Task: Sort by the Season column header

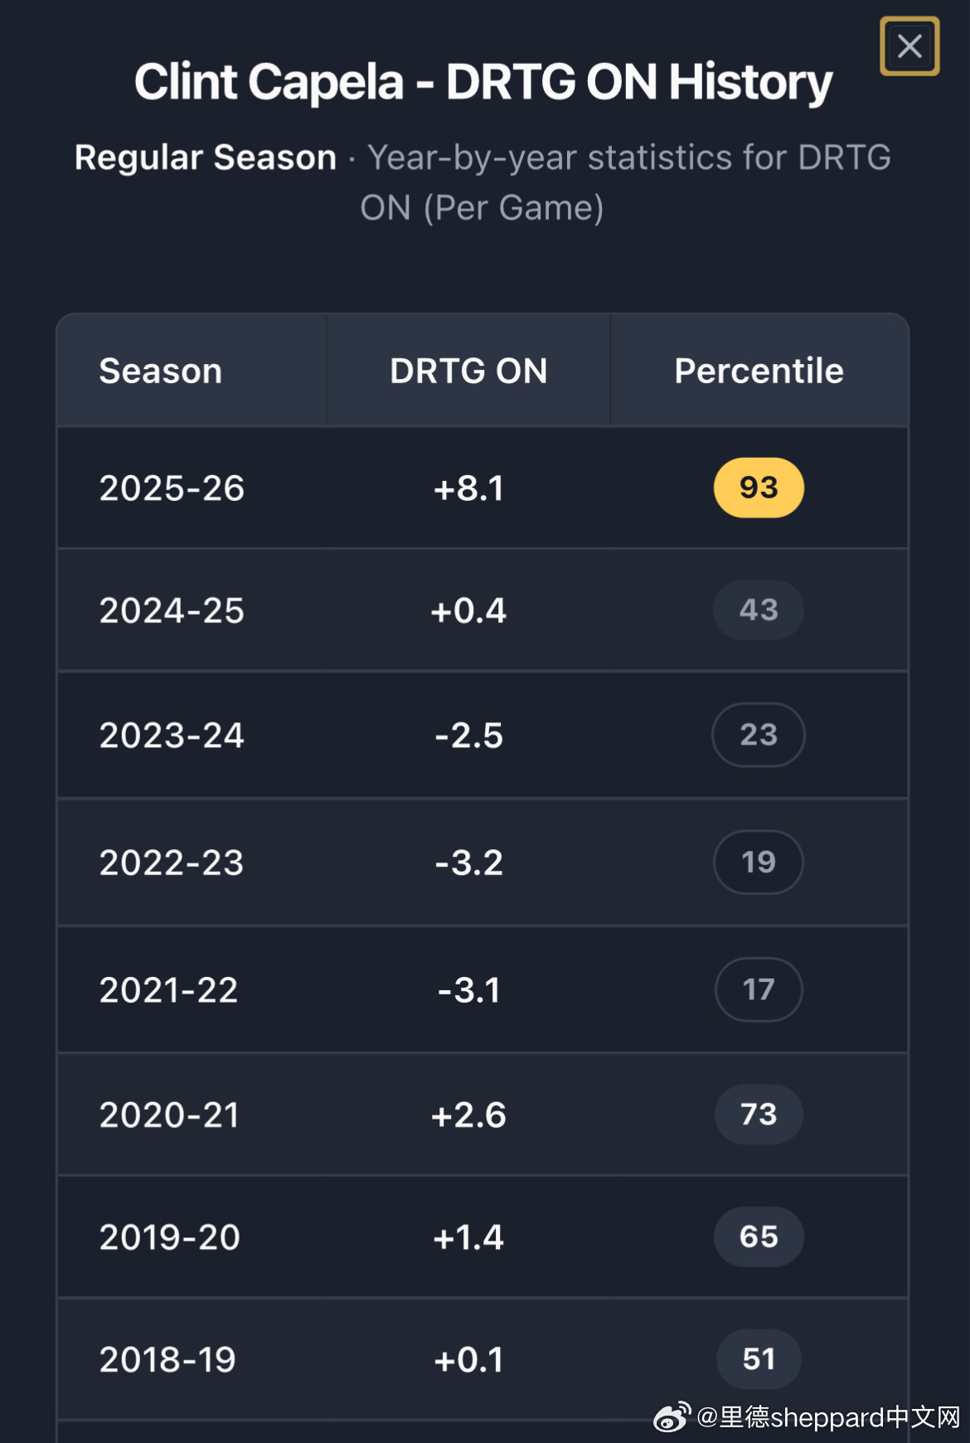Action: (x=161, y=371)
